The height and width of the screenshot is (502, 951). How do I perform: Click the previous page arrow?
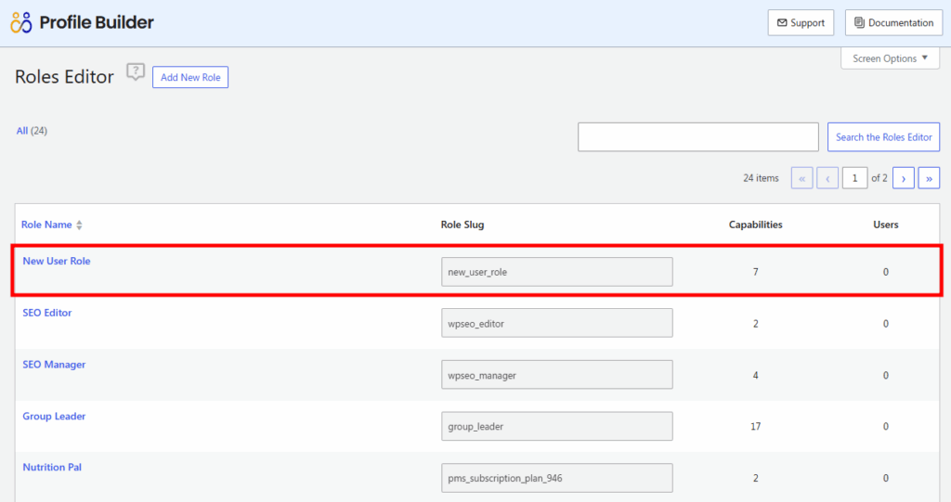click(x=827, y=178)
